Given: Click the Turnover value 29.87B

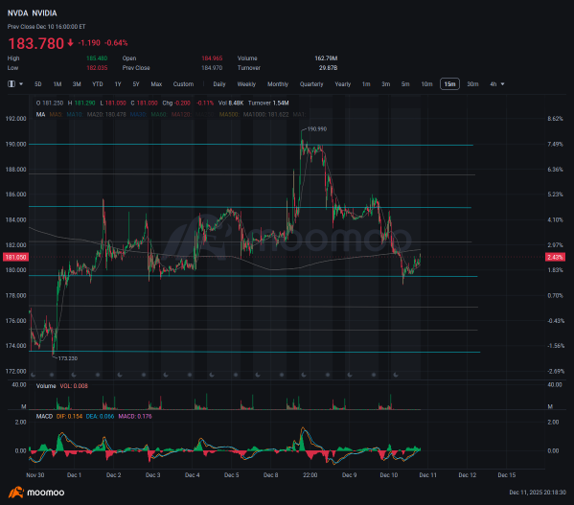Looking at the screenshot, I should coord(328,68).
